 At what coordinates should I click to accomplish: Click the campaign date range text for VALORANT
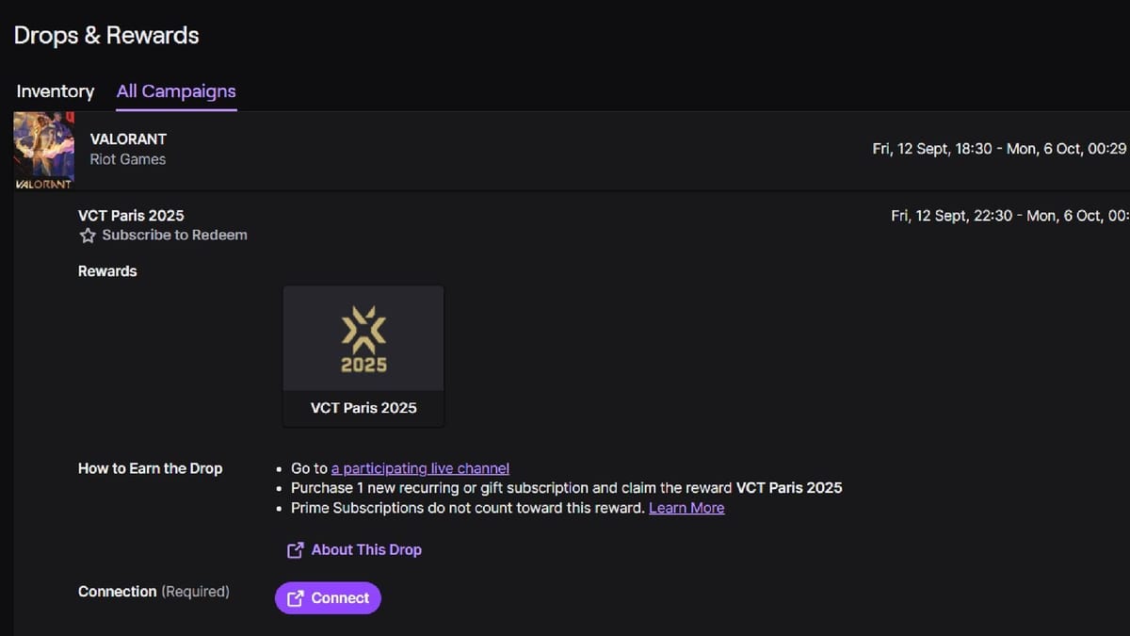(998, 148)
